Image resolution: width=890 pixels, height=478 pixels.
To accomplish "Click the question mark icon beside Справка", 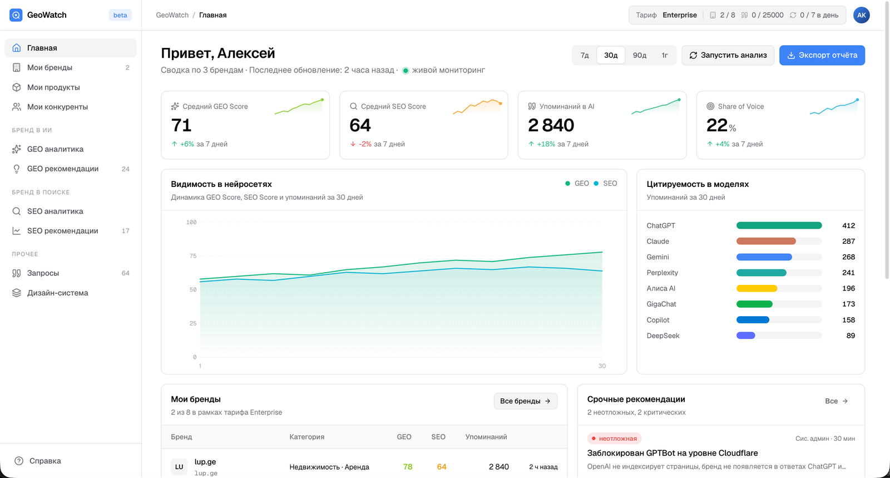I will click(x=19, y=461).
